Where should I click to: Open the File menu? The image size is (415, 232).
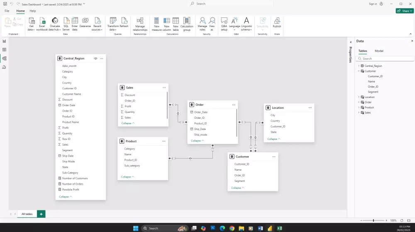[x=7, y=11]
